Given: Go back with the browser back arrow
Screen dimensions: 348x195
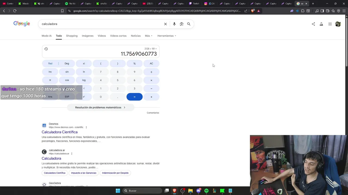Looking at the screenshot, I should pyautogui.click(x=4, y=11).
